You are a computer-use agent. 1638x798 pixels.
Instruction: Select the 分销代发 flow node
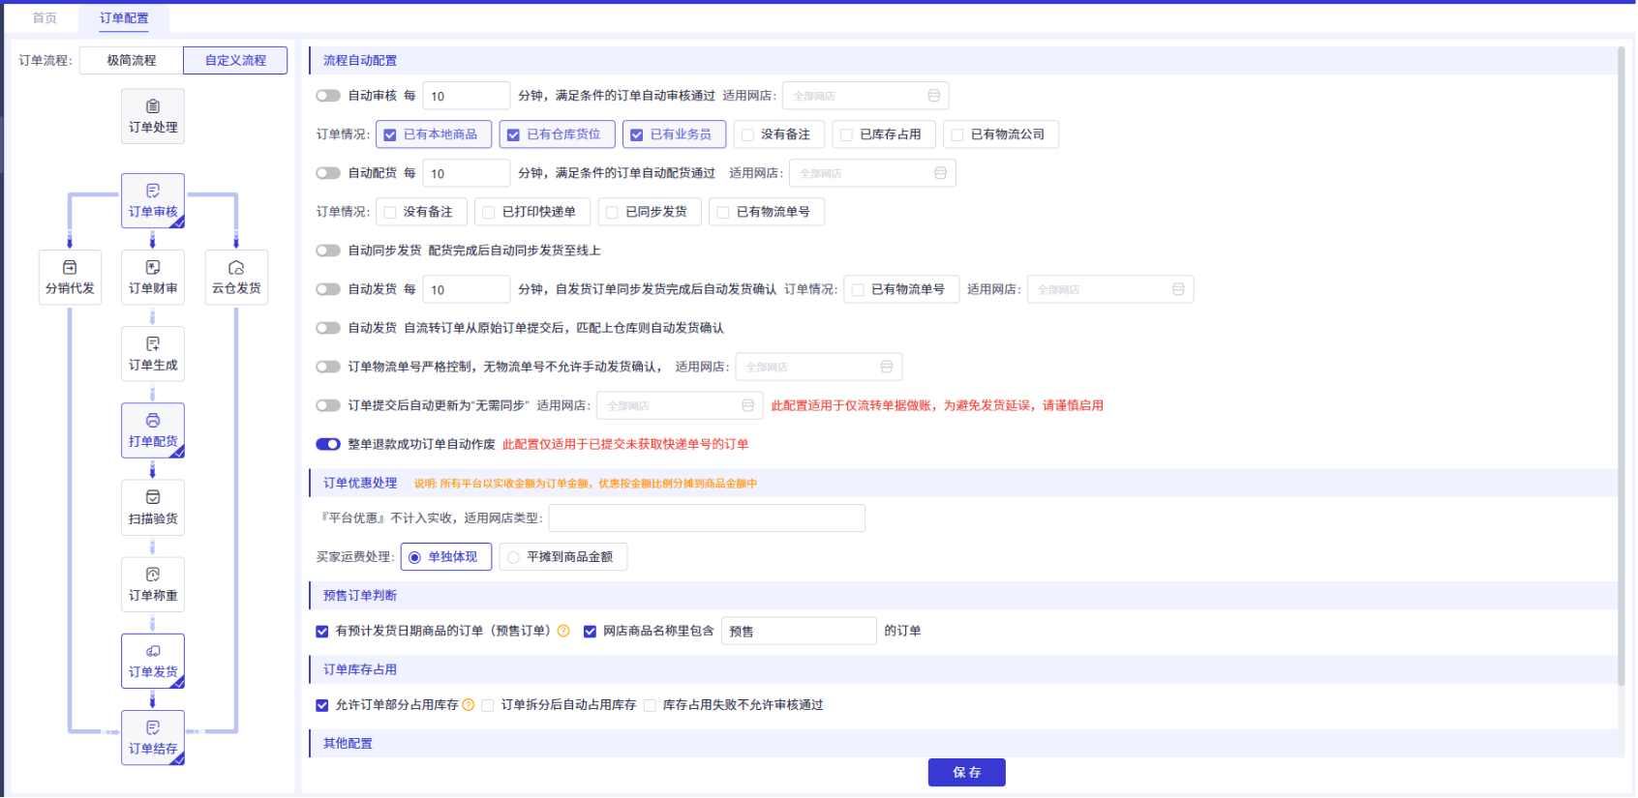pos(70,278)
